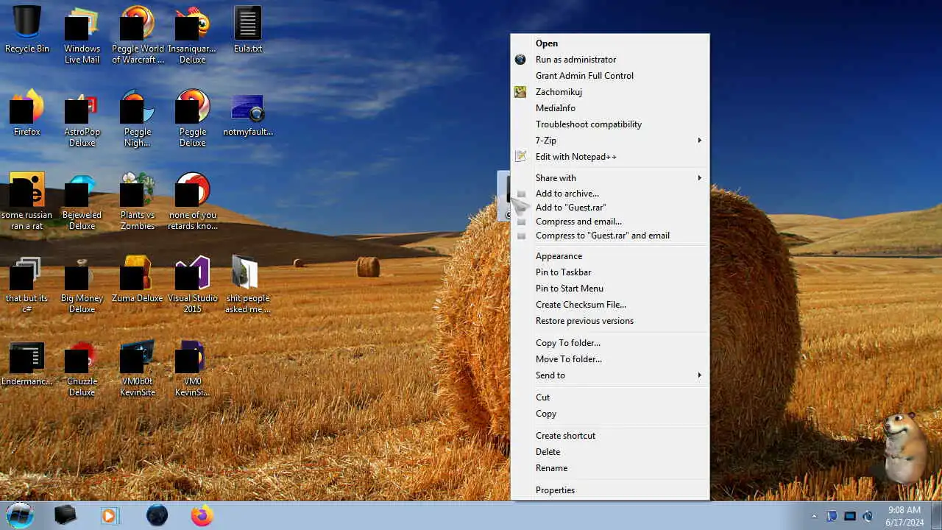Select Peggle World of Warcraft desktop icon
Image resolution: width=942 pixels, height=530 pixels.
[x=138, y=35]
